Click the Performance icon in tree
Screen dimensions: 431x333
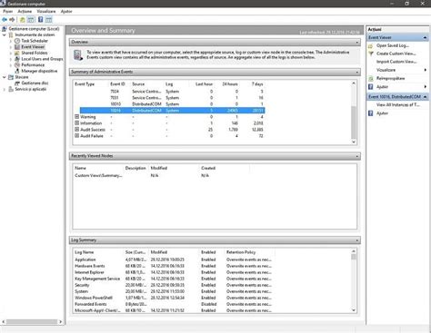(17, 65)
